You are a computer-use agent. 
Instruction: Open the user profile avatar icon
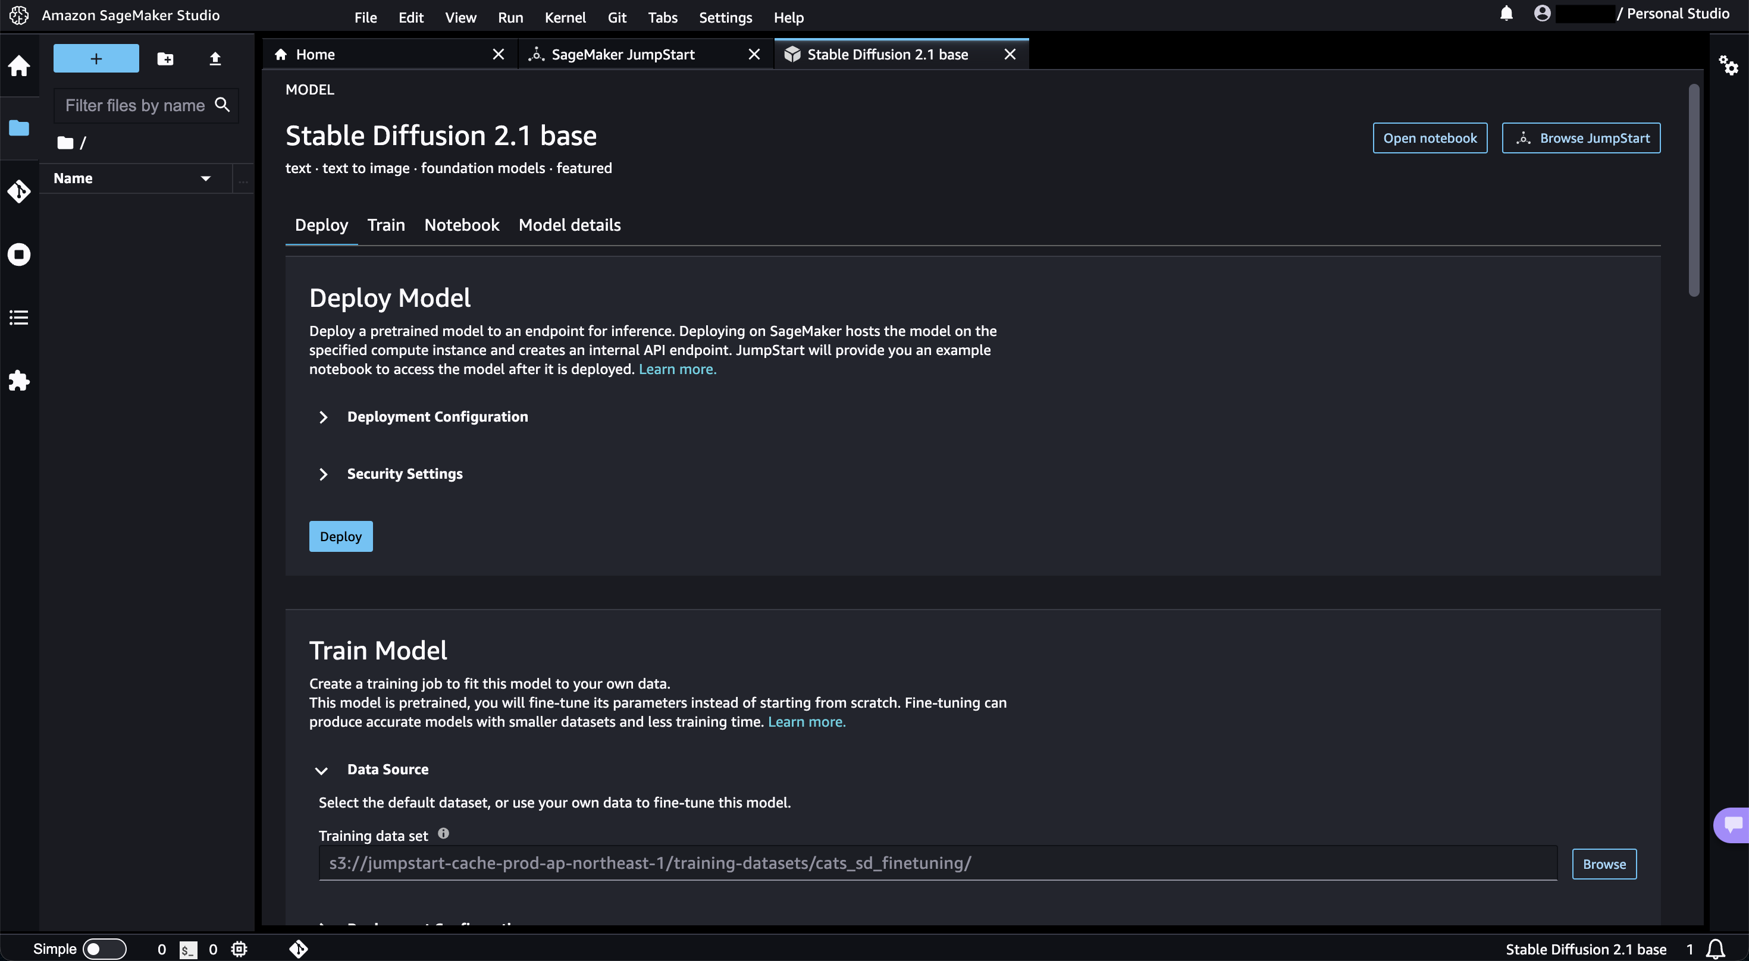coord(1542,14)
